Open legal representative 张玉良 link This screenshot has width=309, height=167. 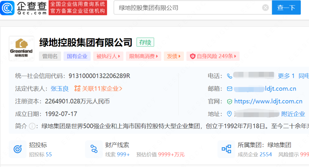pyautogui.click(x=60, y=89)
